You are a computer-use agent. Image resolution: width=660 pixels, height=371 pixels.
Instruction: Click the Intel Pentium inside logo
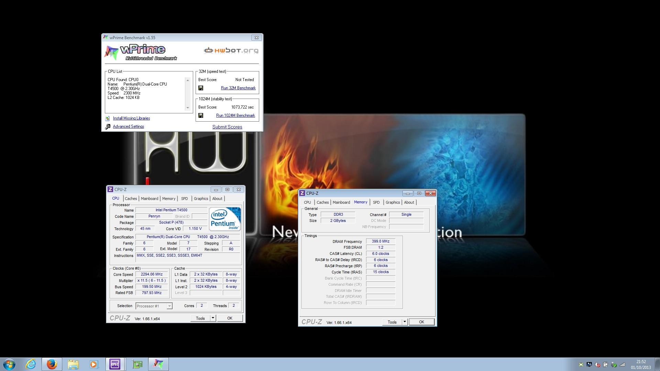point(225,219)
